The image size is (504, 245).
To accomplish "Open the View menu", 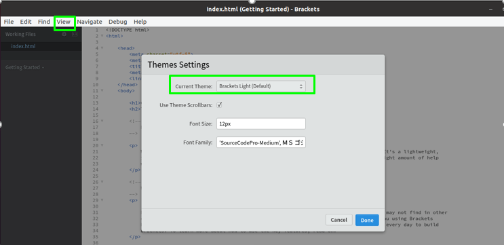I will [x=63, y=22].
